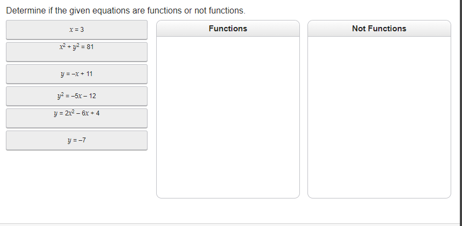Screen dimensions: 462x226
Task: Pick the x² + y² = 81 tile
Action: point(77,52)
